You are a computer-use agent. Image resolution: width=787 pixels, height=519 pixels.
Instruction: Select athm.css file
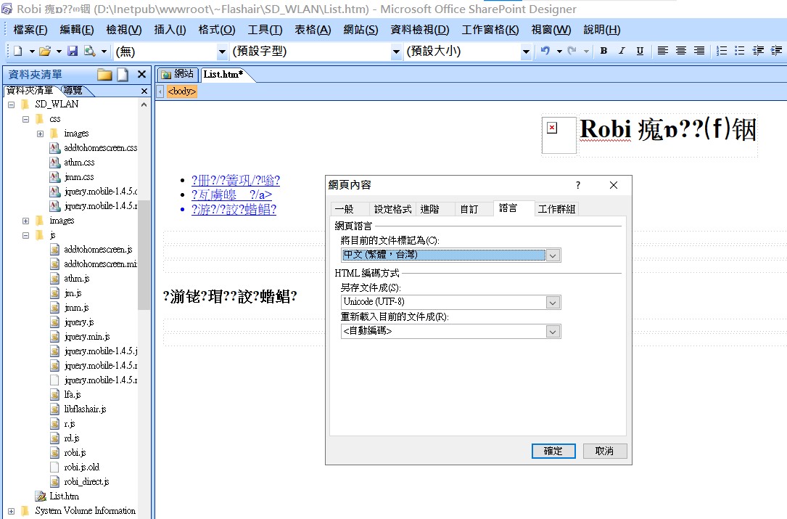coord(79,163)
